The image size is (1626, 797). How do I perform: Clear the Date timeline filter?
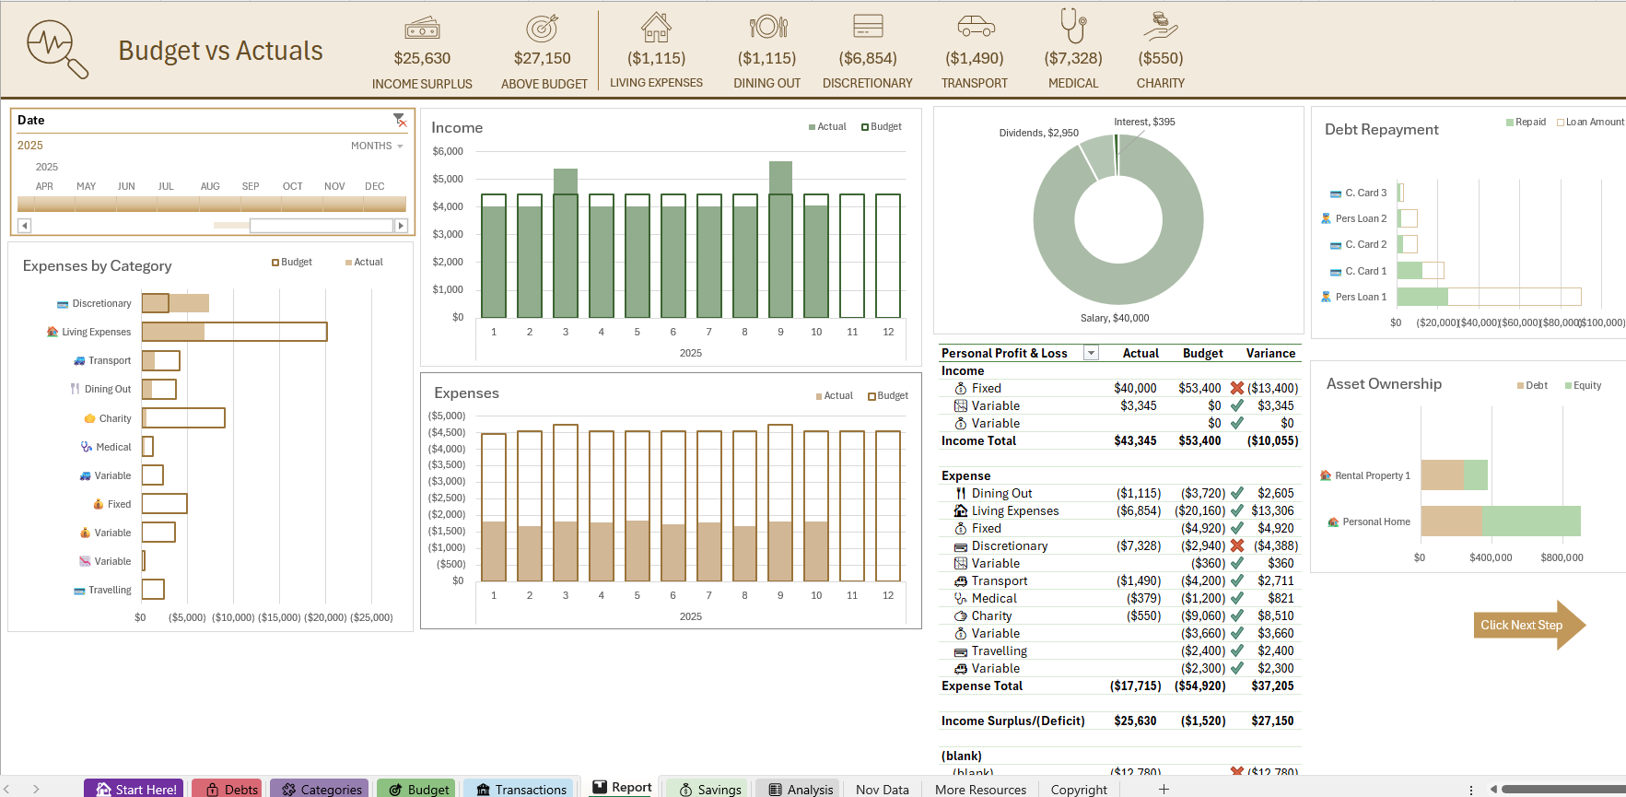400,120
